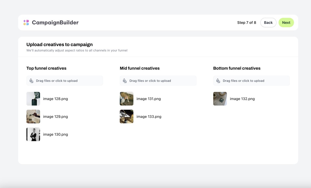Screen dimensions: 311x188
Task: Select the file name image 130.png
Action: coord(55,134)
